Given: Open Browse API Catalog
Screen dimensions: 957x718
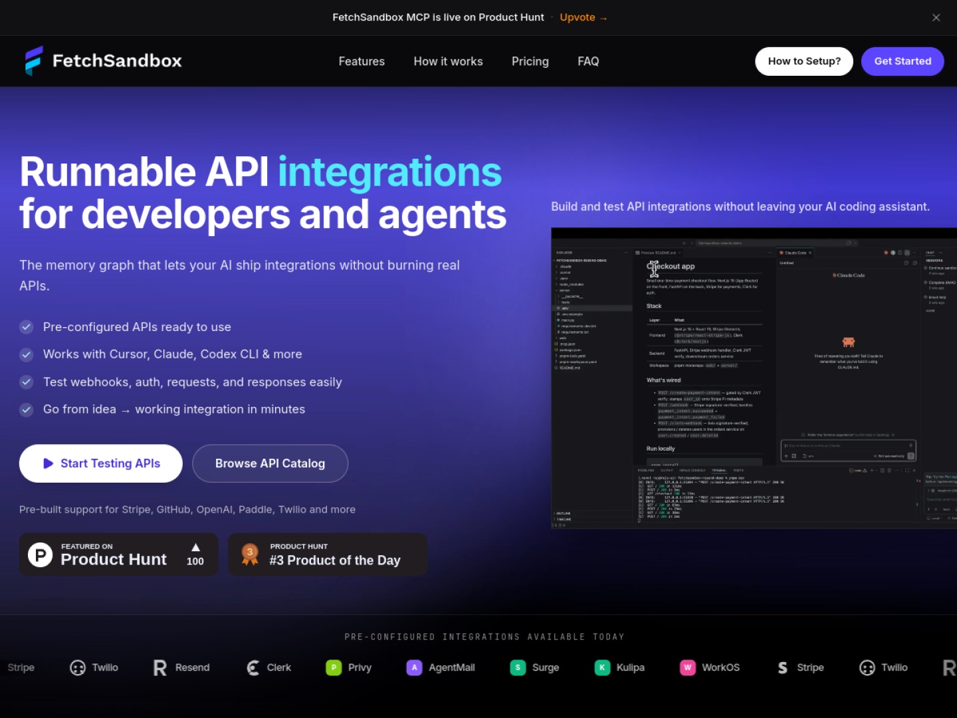Looking at the screenshot, I should (x=270, y=463).
